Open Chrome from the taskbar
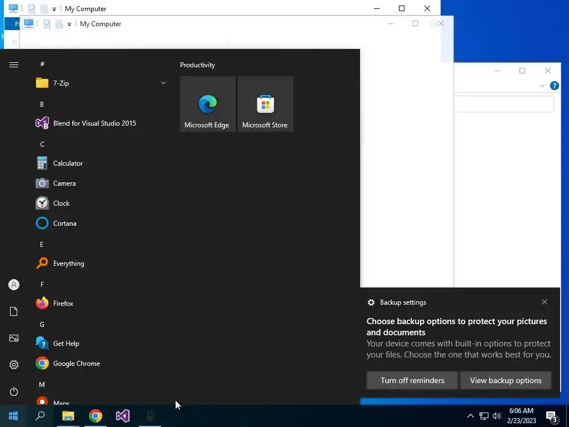The width and height of the screenshot is (569, 427). 96,416
